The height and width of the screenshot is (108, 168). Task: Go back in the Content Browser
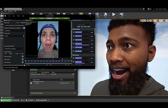click(22, 100)
